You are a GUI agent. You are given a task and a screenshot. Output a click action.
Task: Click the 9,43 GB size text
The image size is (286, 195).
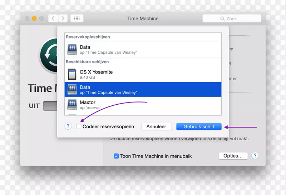[x=87, y=77]
